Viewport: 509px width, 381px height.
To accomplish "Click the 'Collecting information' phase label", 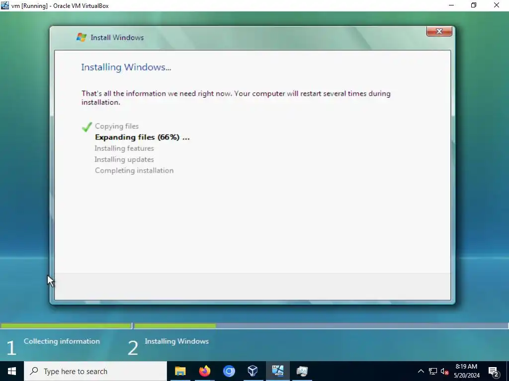I will (x=62, y=341).
